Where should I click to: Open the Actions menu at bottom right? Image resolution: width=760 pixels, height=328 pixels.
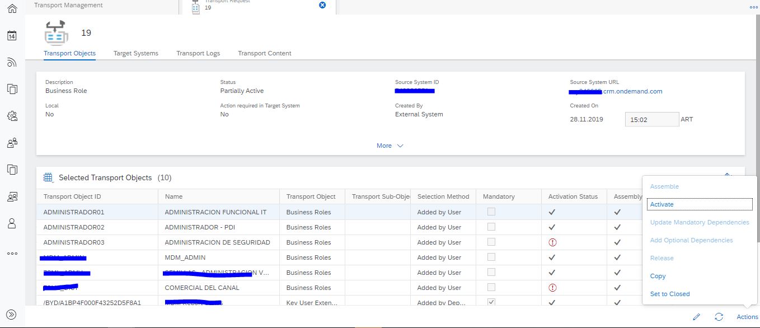(747, 317)
